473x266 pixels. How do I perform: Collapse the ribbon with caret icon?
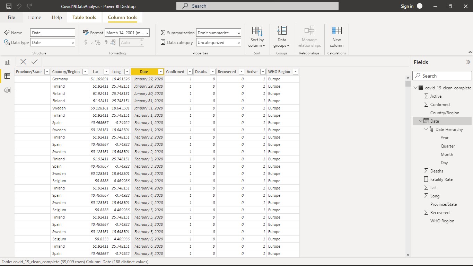[x=470, y=52]
